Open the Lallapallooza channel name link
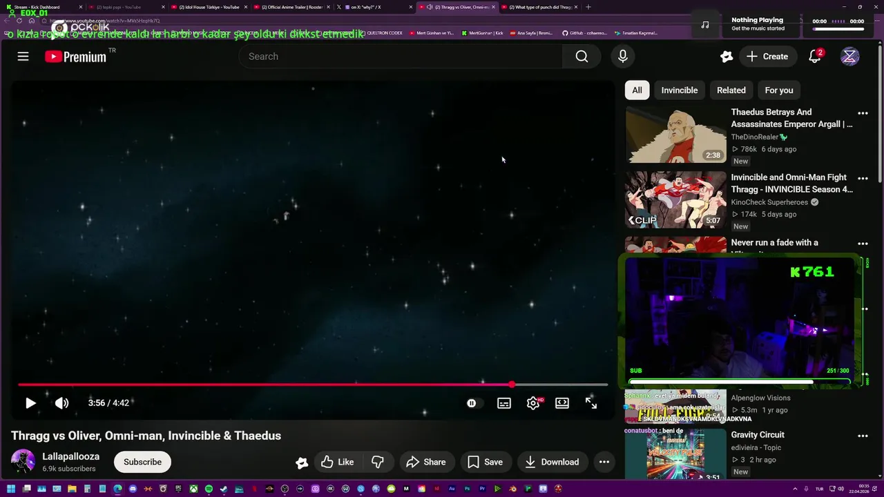The image size is (884, 497). [70, 456]
